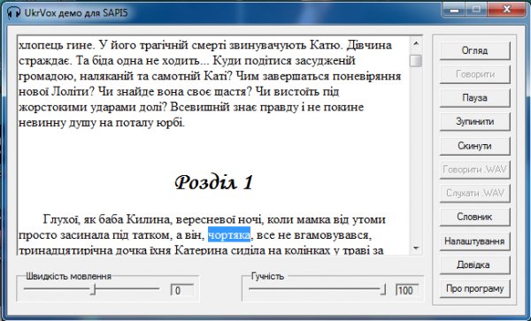Stop speech with the Зупинити button

474,122
